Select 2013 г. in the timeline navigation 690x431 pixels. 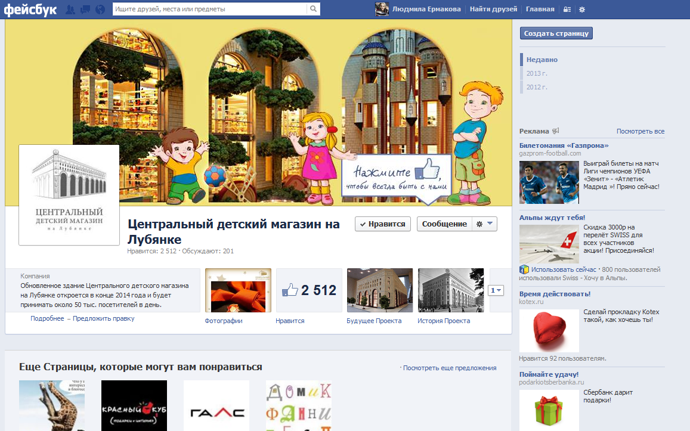click(x=537, y=73)
